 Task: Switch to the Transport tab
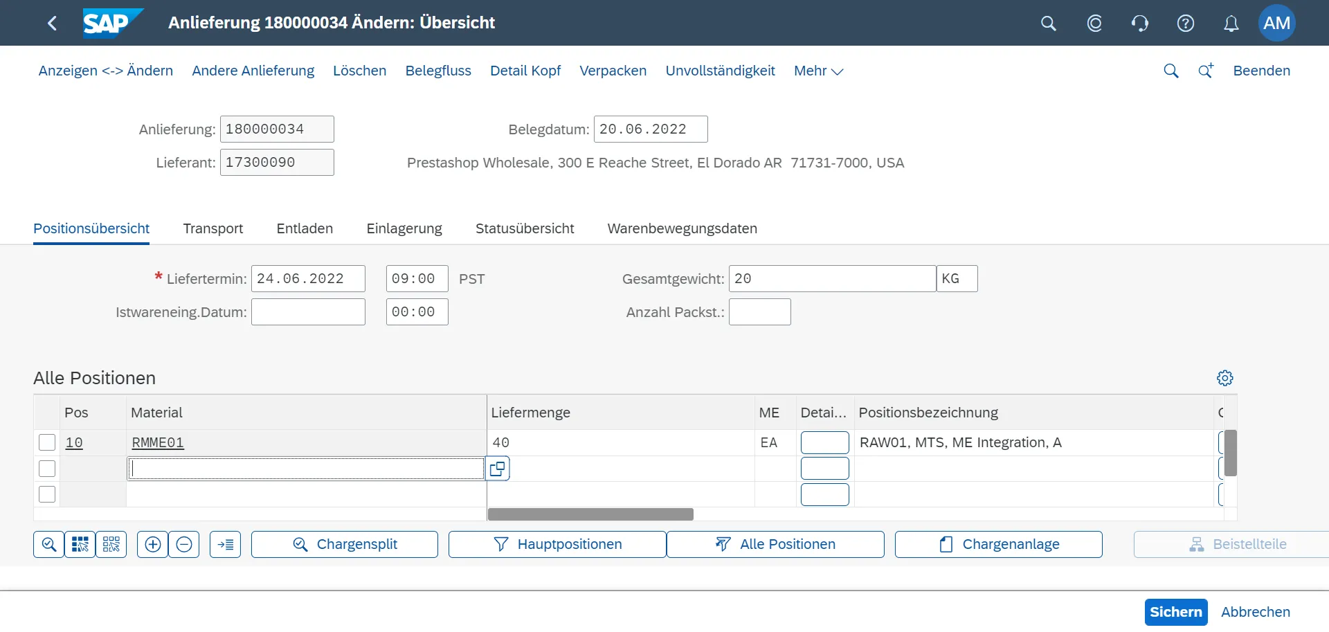[213, 228]
